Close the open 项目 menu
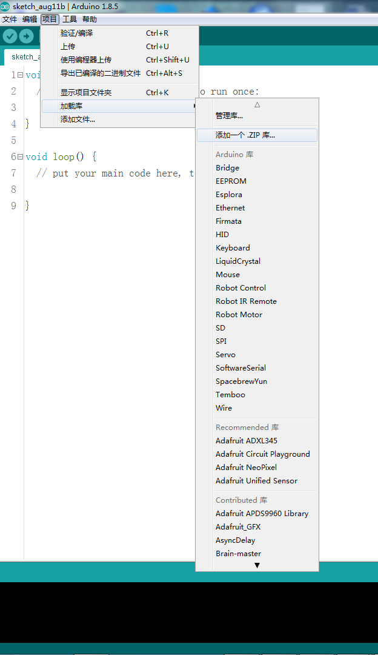Viewport: 378px width, 655px height. tap(50, 19)
